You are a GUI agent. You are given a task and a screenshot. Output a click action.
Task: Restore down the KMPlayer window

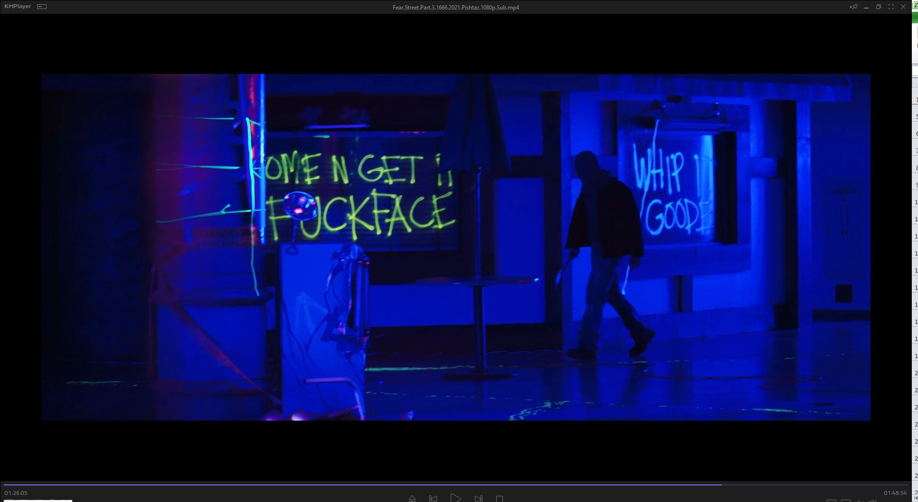[878, 7]
